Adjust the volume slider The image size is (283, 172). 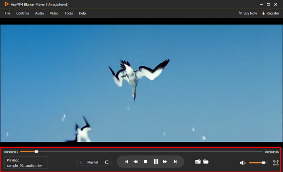click(258, 163)
